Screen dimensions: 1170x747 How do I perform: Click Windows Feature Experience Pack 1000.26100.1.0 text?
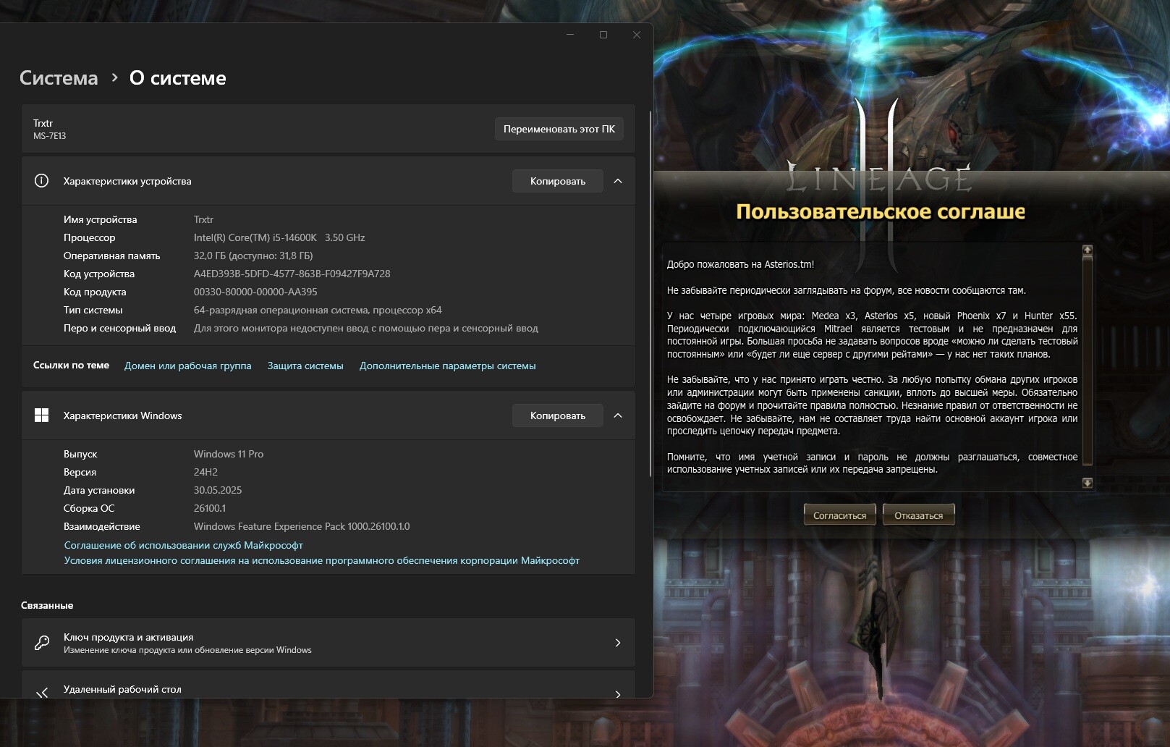pos(302,526)
